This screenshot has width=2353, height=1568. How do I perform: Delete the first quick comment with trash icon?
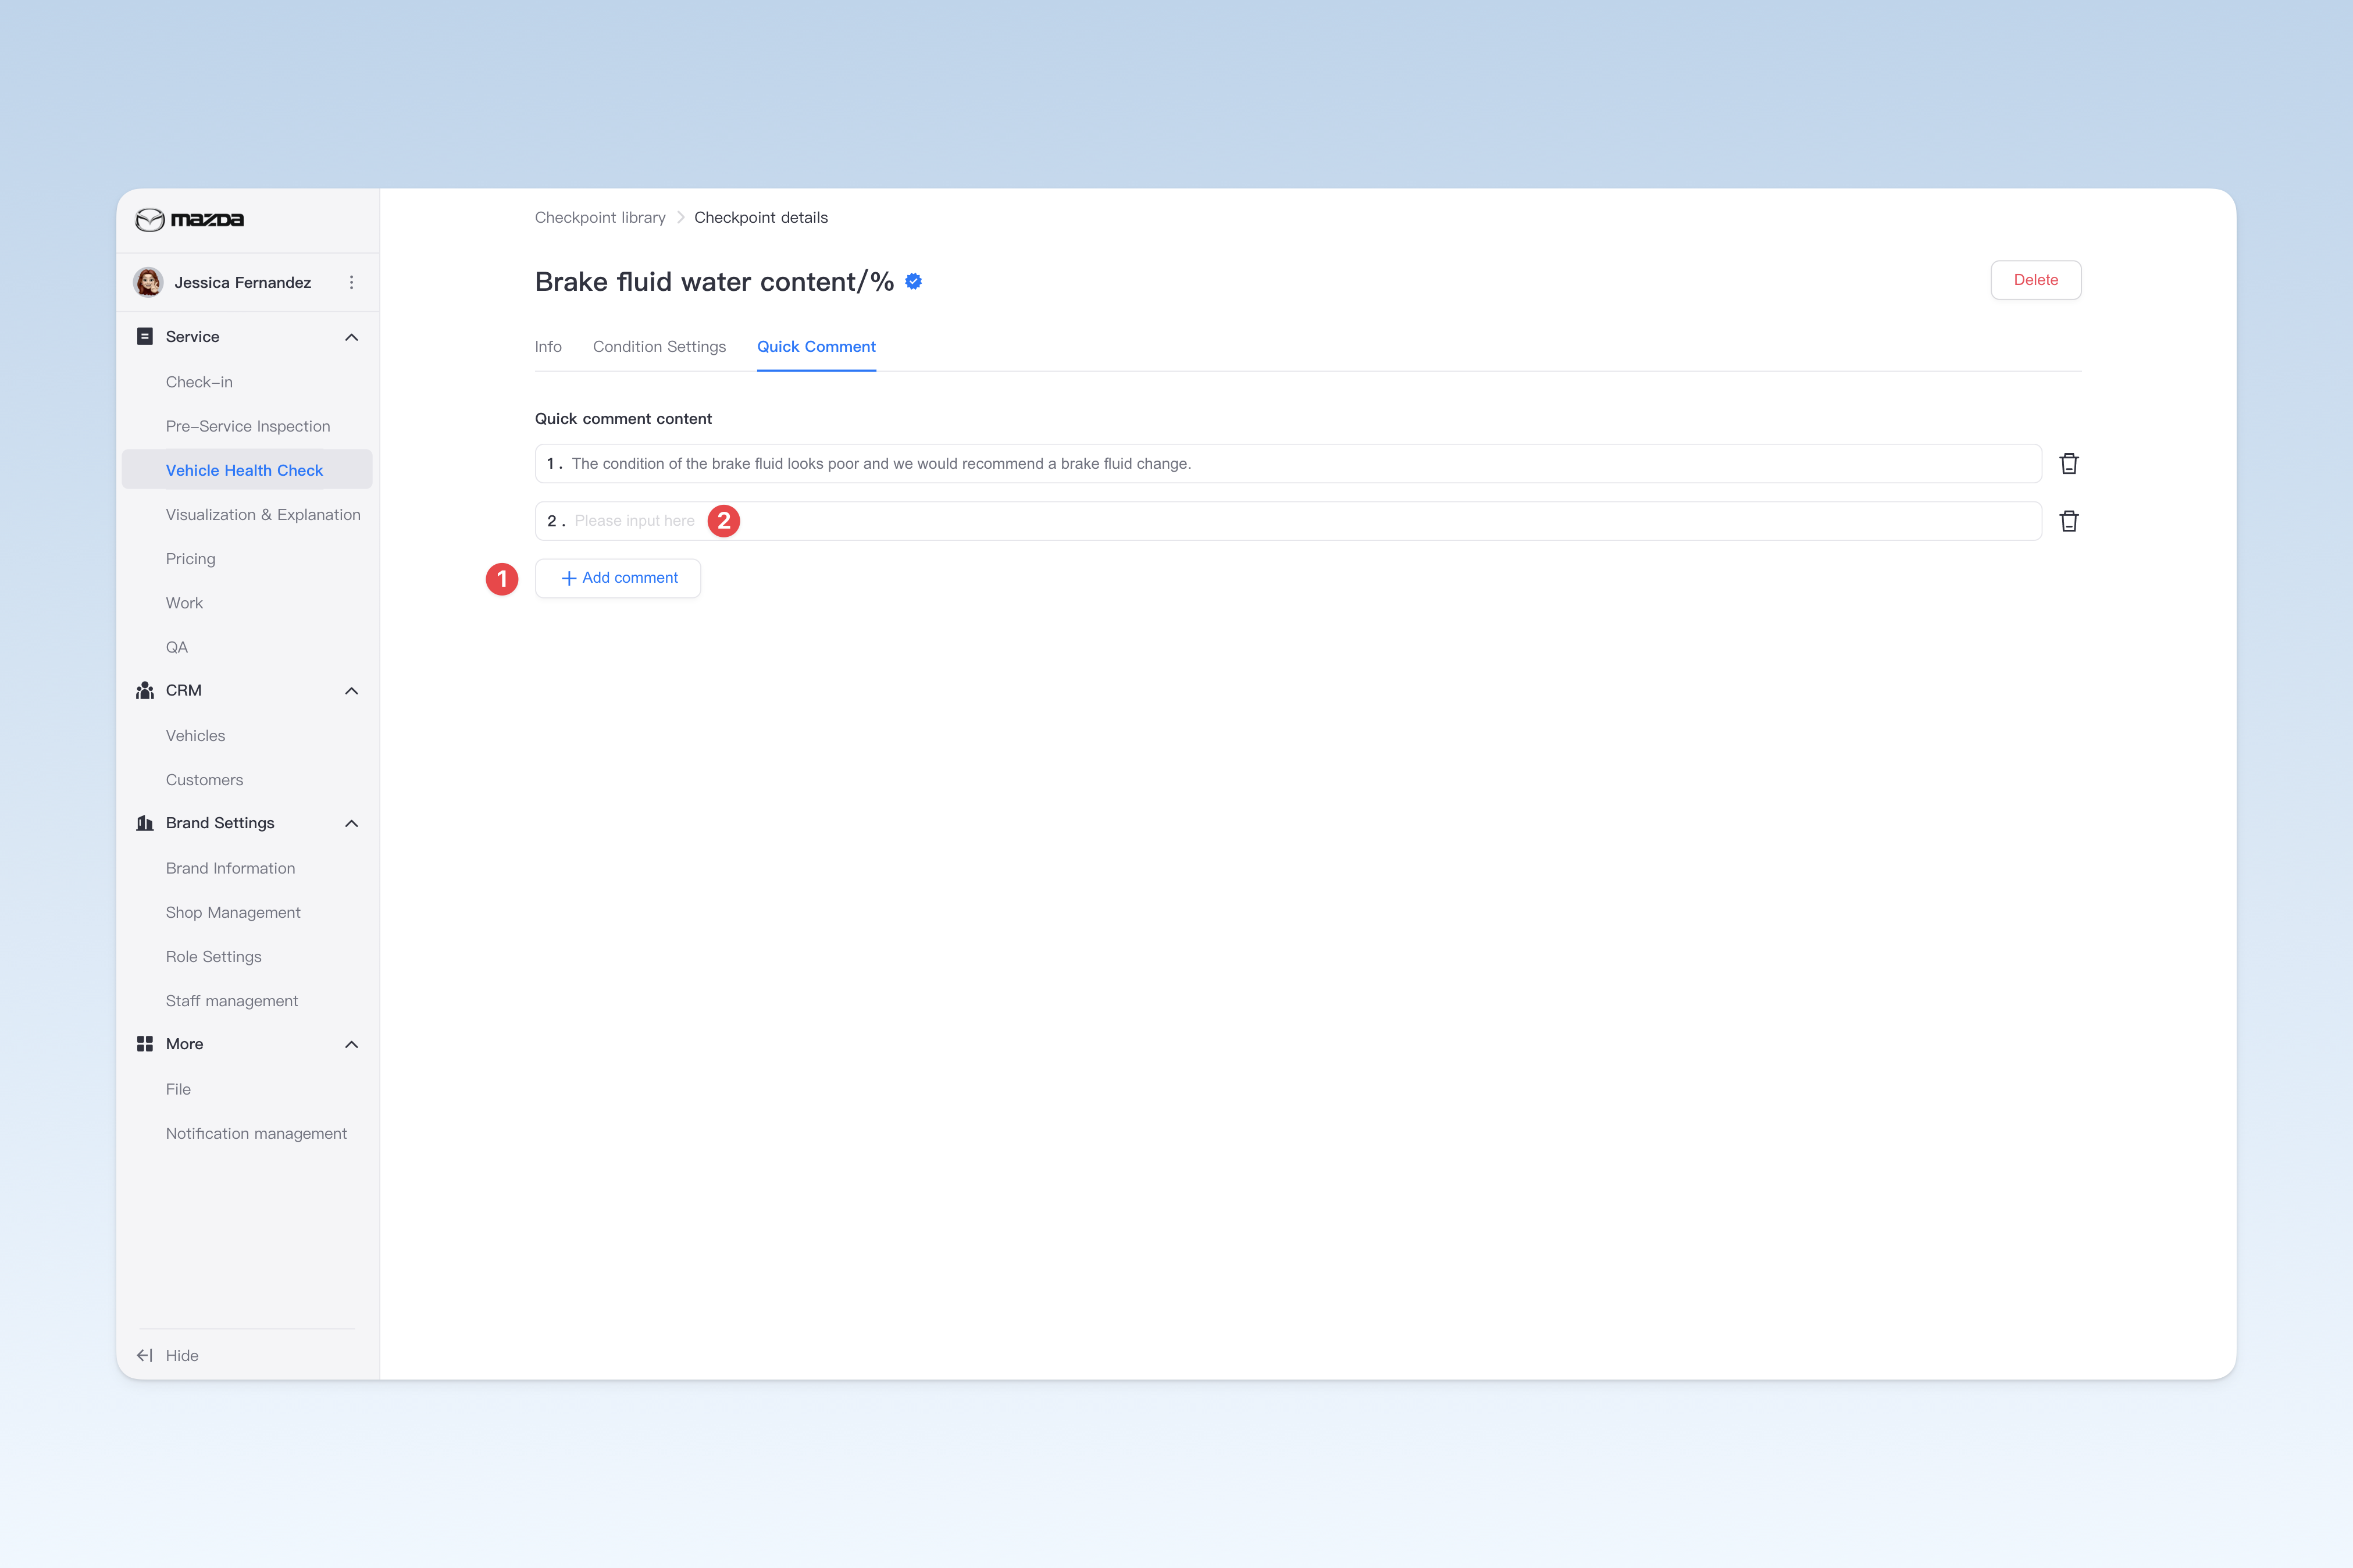[x=2069, y=464]
